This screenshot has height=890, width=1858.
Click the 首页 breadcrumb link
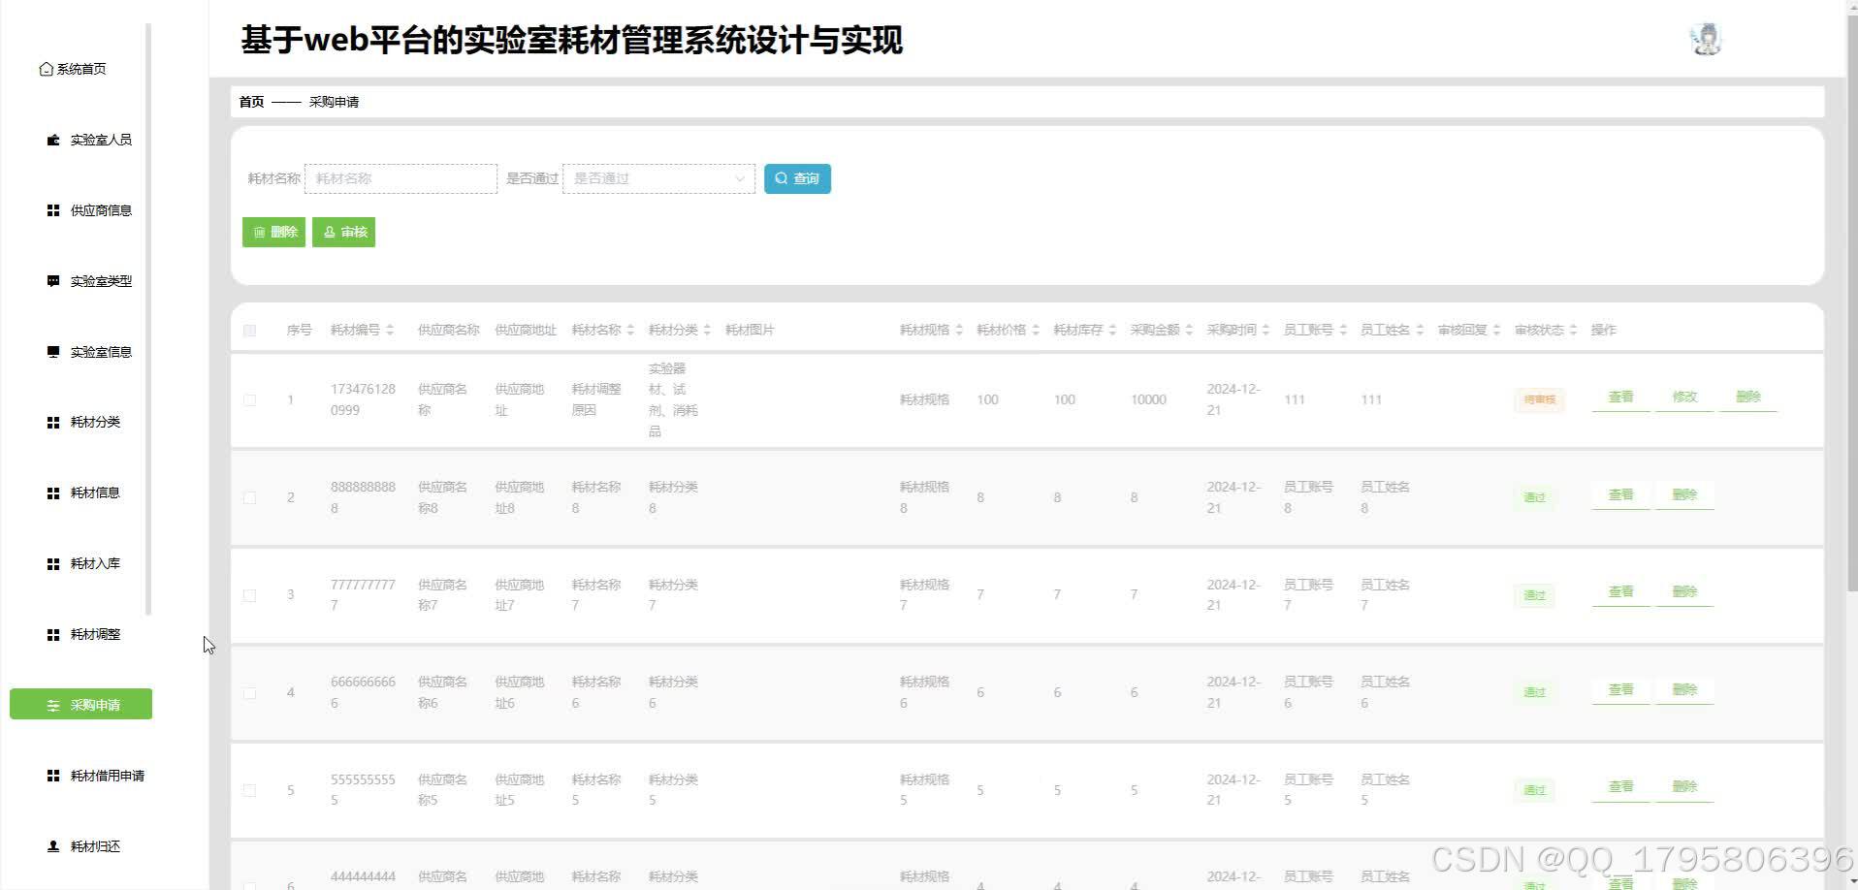click(x=251, y=102)
